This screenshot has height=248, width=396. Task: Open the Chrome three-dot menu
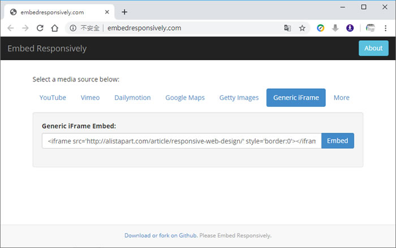tap(385, 28)
